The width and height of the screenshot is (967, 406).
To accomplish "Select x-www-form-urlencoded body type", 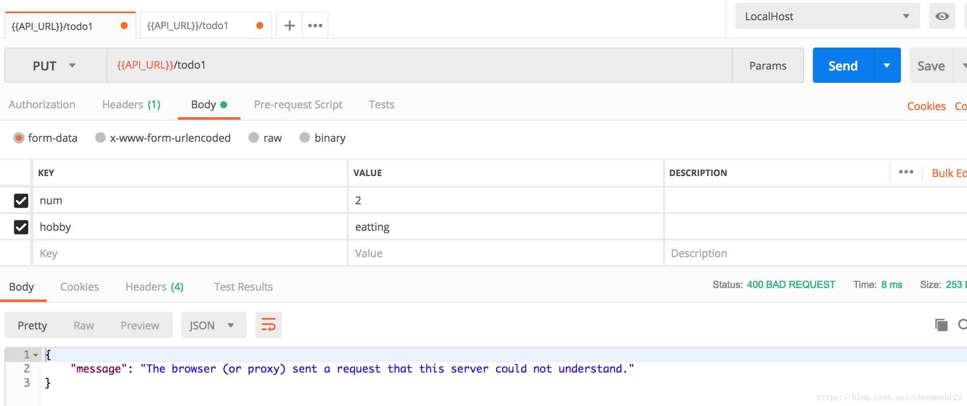I will click(100, 138).
